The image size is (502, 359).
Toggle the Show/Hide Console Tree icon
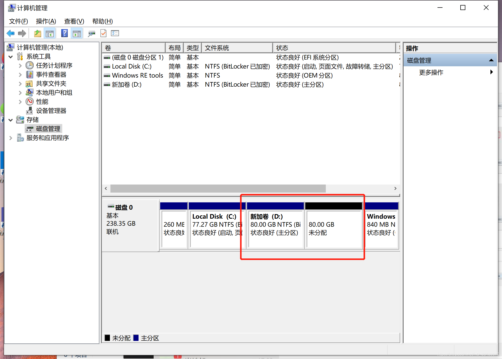[49, 33]
